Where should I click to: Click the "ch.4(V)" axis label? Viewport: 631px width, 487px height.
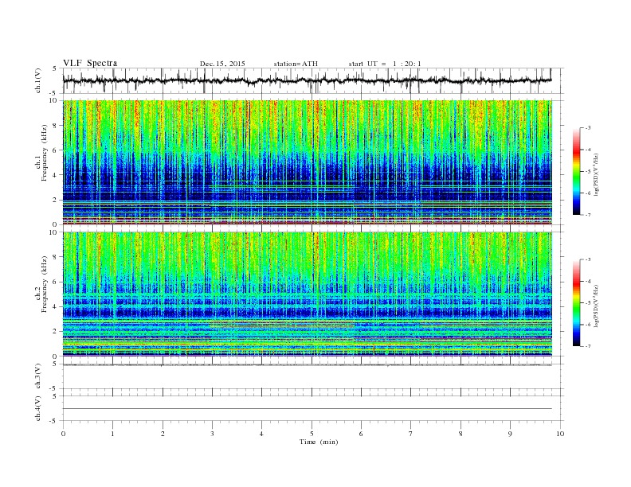coord(38,408)
